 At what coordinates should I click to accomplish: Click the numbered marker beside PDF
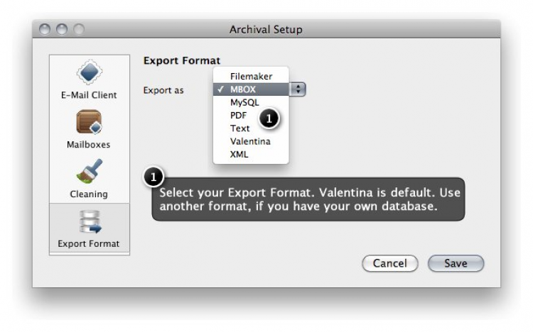coord(269,119)
